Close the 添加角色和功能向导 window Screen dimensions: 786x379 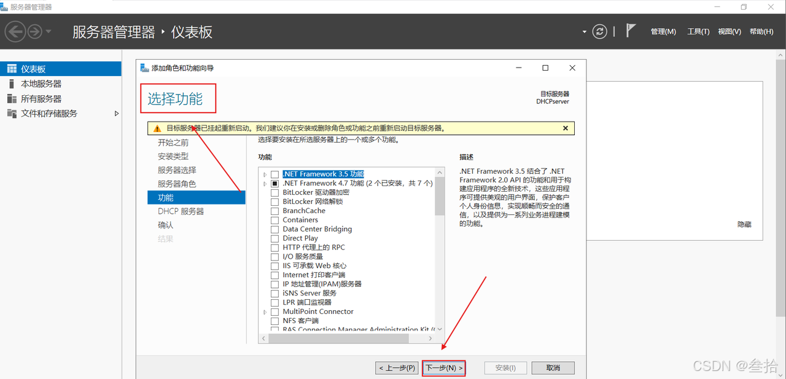click(572, 68)
